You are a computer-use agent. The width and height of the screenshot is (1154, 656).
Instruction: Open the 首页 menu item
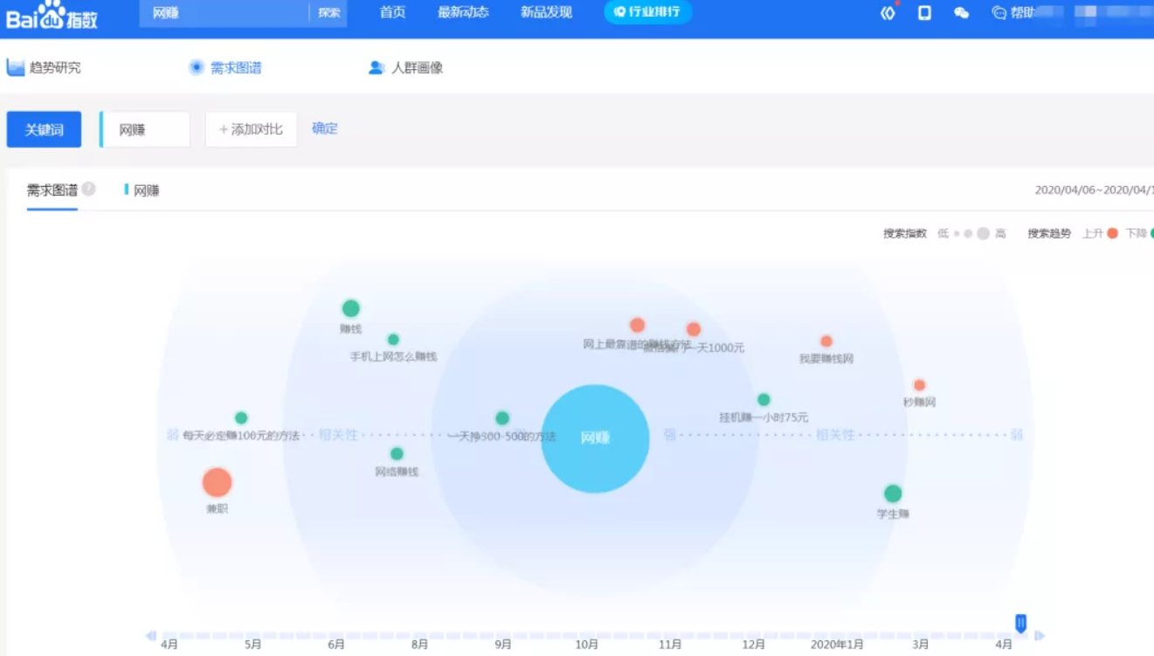[x=392, y=12]
